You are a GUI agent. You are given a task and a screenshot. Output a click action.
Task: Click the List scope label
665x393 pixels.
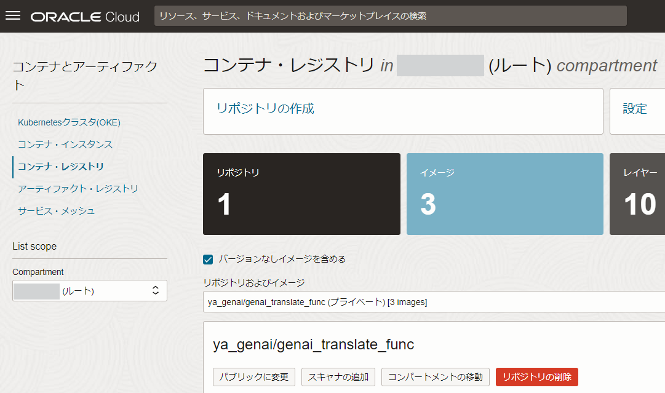[x=34, y=246]
